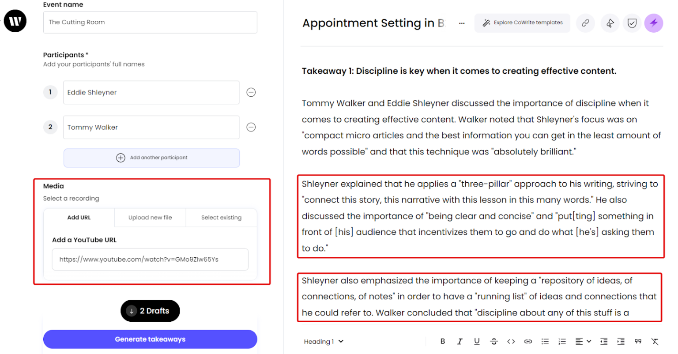Screen dimensions: 678x354
Task: Click the YouTube URL input field
Action: [150, 260]
